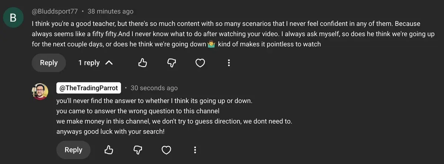The height and width of the screenshot is (164, 444).
Task: Open the @Bluddsport77 channel link
Action: pos(54,11)
